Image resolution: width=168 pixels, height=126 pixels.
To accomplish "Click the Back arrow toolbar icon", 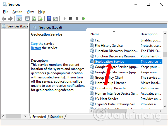I will [4, 18].
